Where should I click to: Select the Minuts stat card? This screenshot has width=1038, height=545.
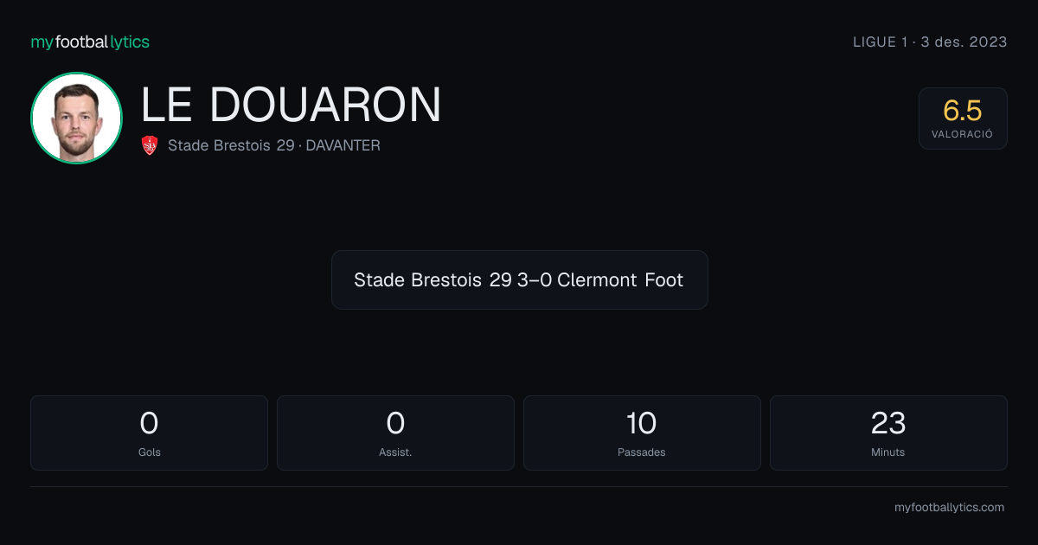(x=888, y=433)
